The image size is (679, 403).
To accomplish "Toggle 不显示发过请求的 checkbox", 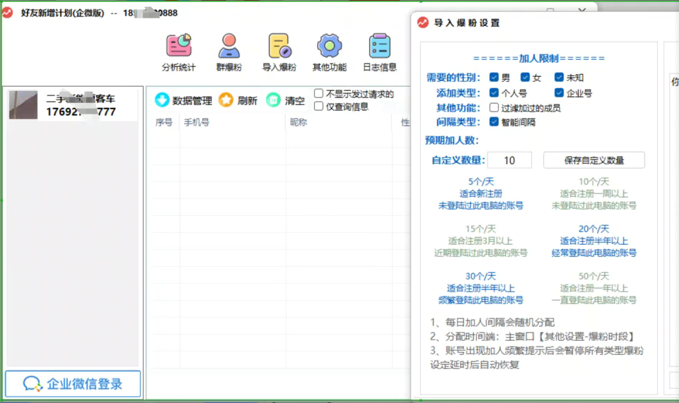I will point(319,93).
